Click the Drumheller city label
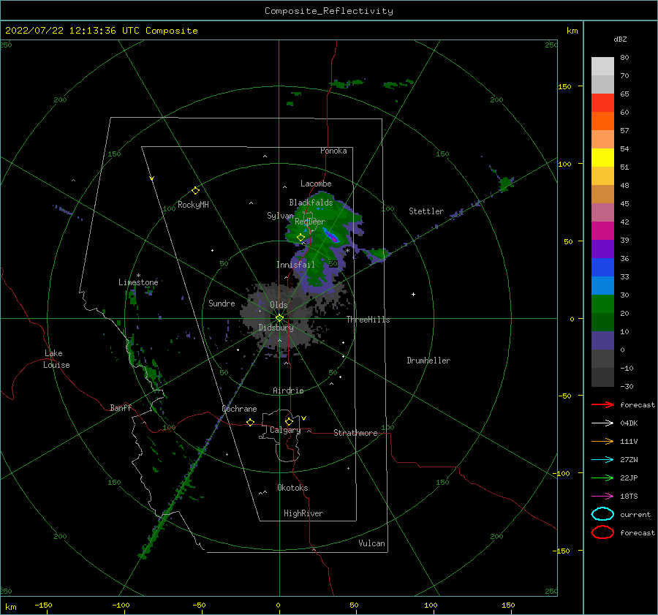This screenshot has height=615, width=658. tap(428, 361)
